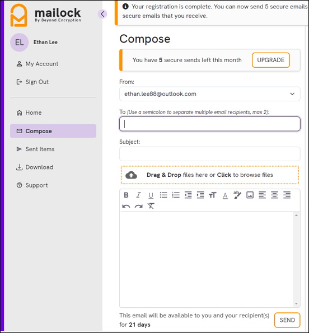This screenshot has height=333, width=309.
Task: Insert a numbered list
Action: (x=176, y=195)
